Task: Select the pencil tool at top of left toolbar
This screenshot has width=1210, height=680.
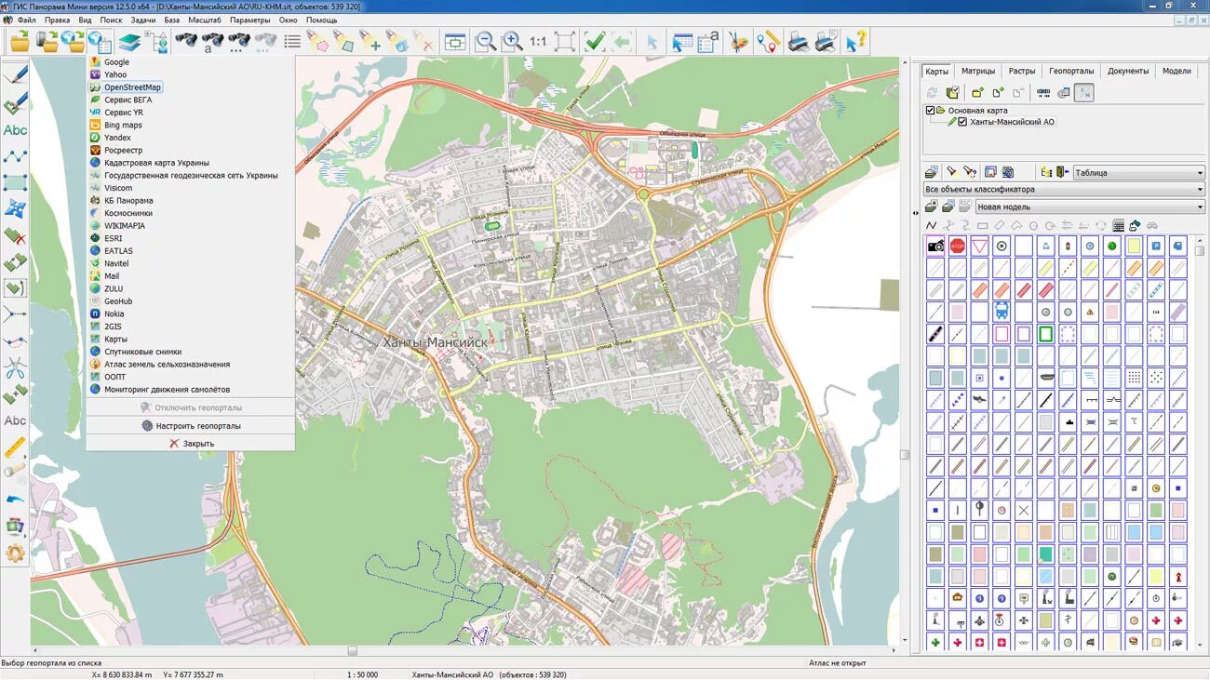Action: 15,76
